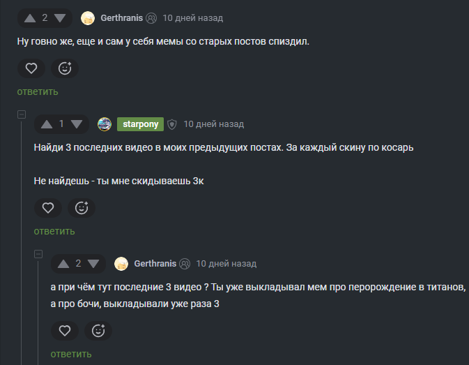This screenshot has width=469, height=365.
Task: Collapse the nested Gerthranis reply thread
Action: pos(38,254)
